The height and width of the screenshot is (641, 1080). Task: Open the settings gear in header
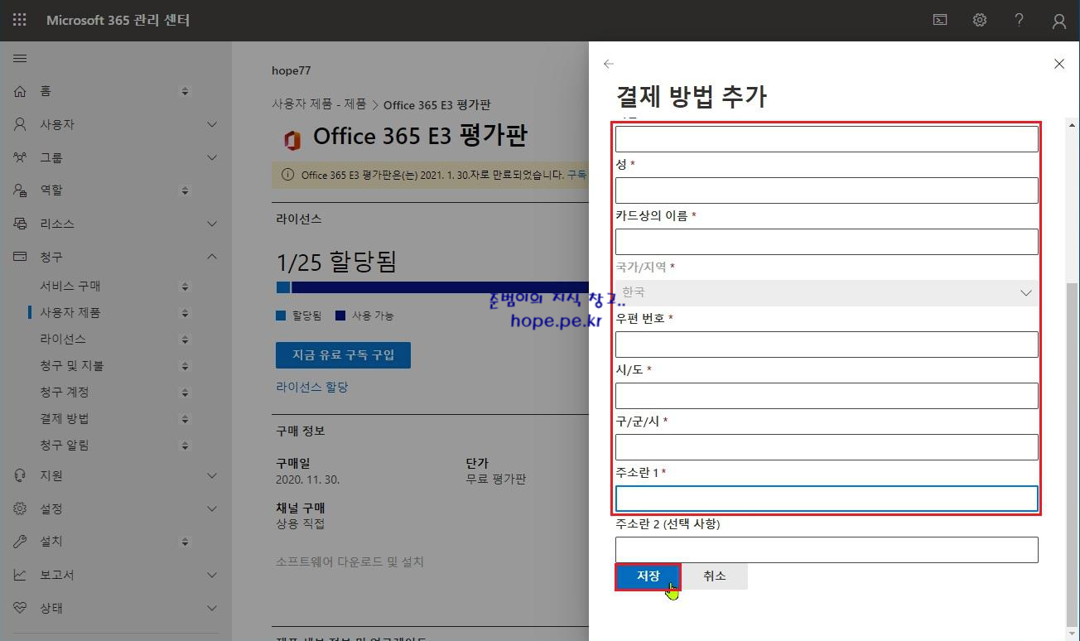pyautogui.click(x=980, y=20)
